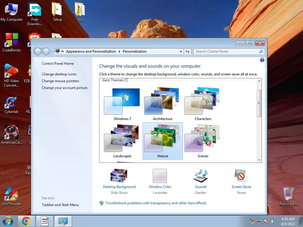Screen dimensions: 303x227
Task: Click the Forward navigation button
Action: point(46,51)
